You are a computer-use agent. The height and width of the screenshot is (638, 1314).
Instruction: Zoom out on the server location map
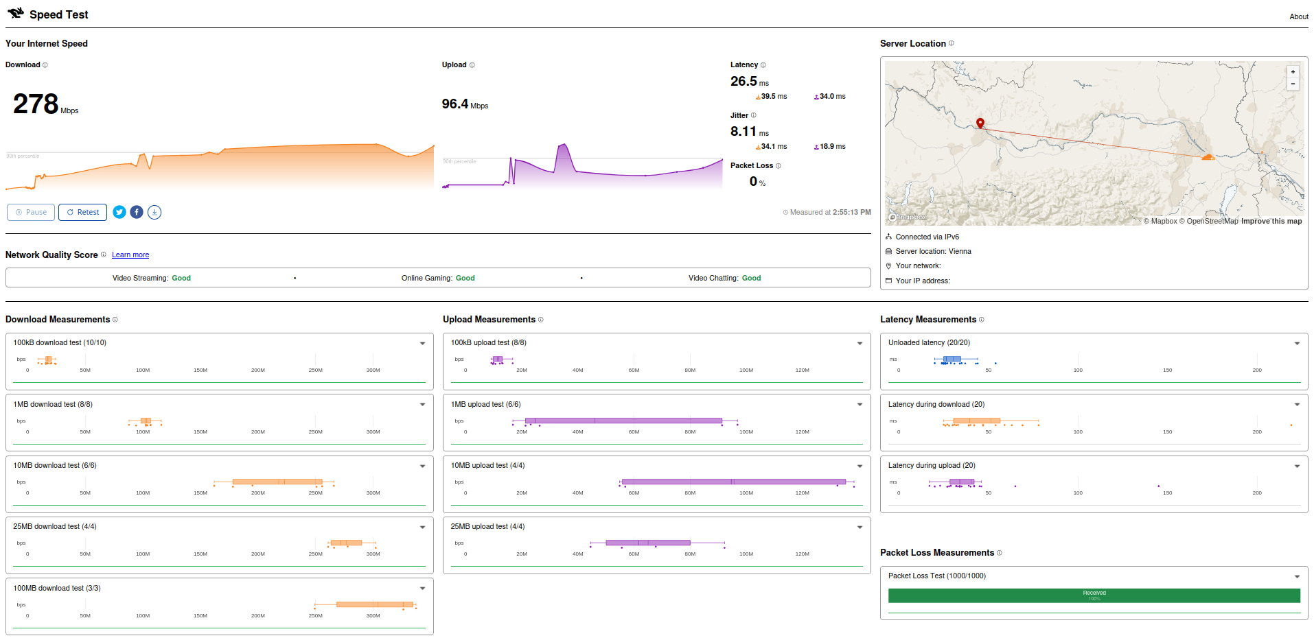tap(1293, 84)
